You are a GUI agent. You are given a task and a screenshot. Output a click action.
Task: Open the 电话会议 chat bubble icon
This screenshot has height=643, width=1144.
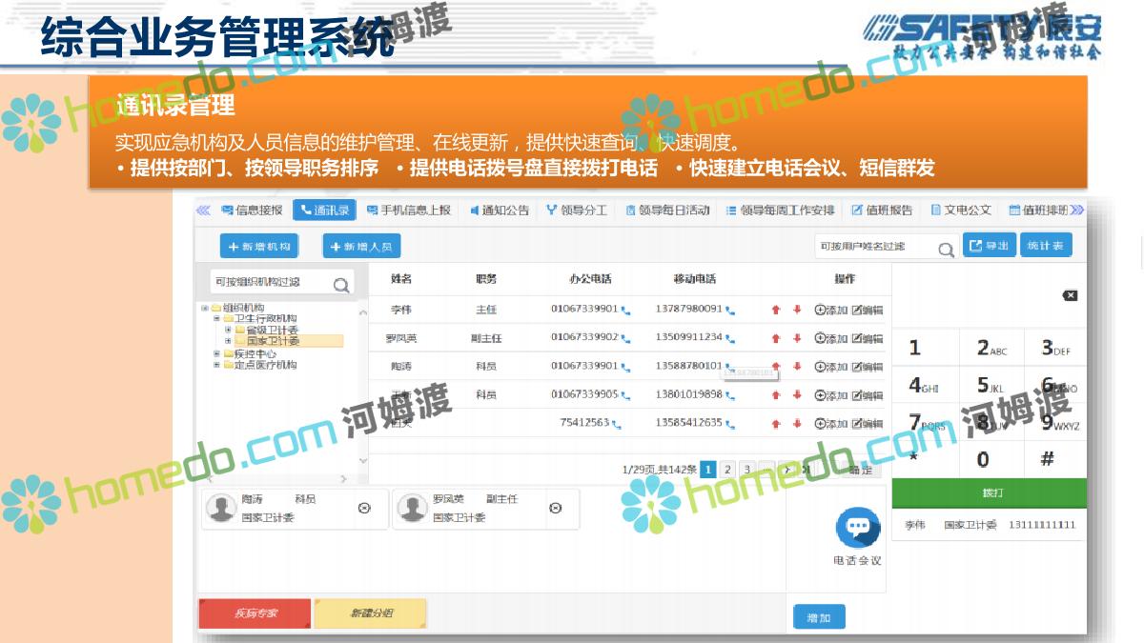click(x=857, y=527)
